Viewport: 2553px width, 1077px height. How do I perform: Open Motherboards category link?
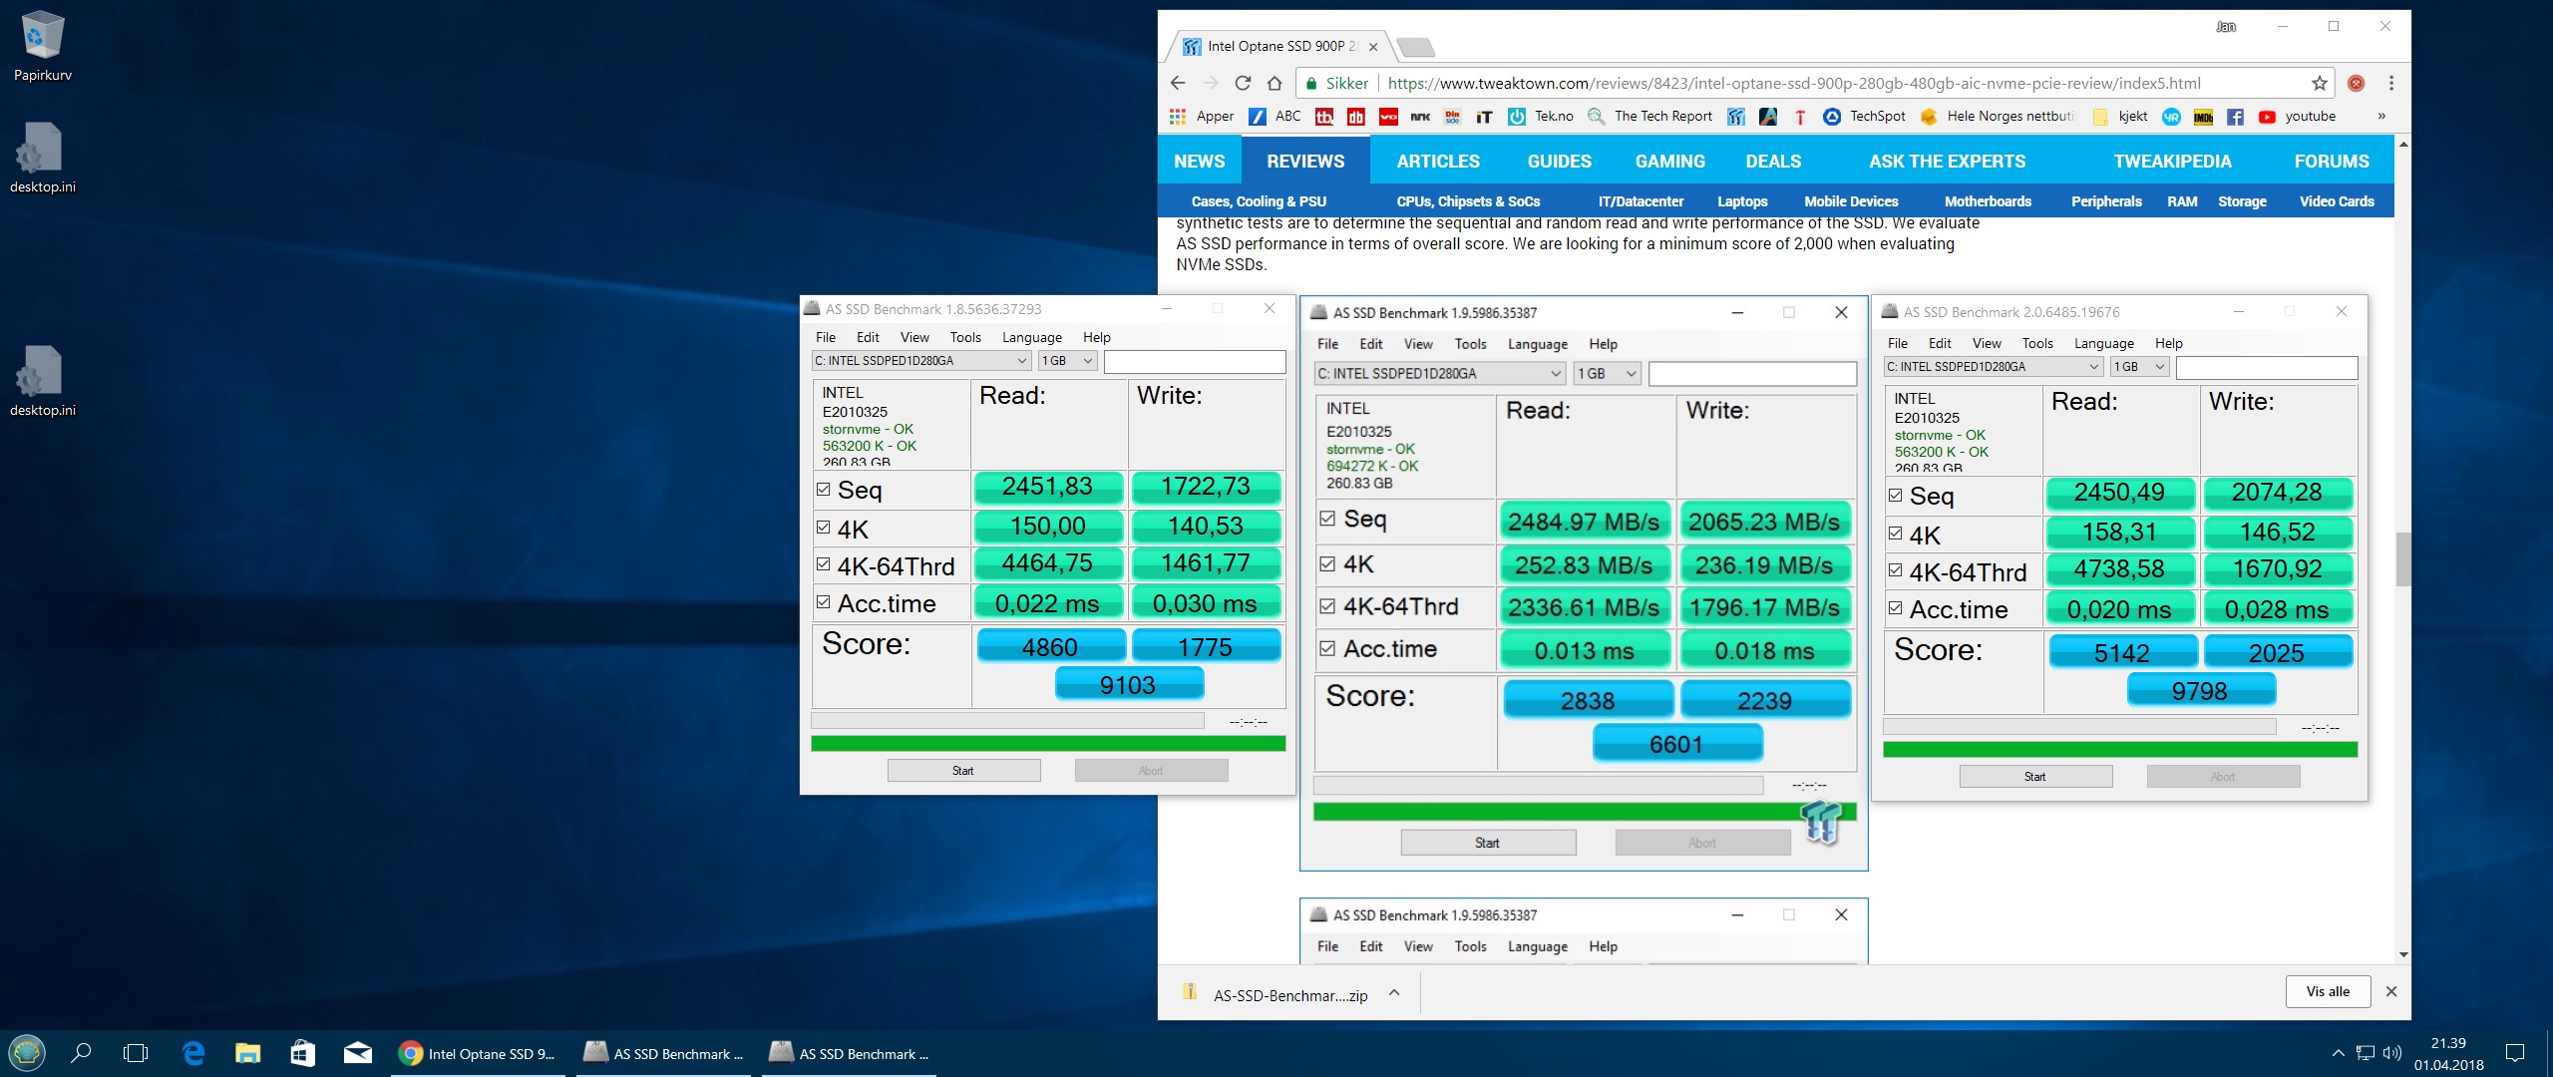click(x=1988, y=201)
